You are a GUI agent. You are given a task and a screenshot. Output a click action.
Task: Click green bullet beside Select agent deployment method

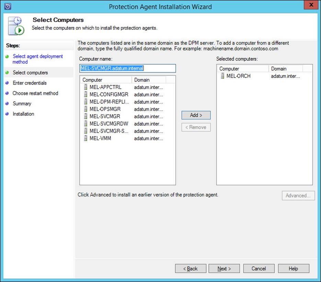(x=7, y=56)
